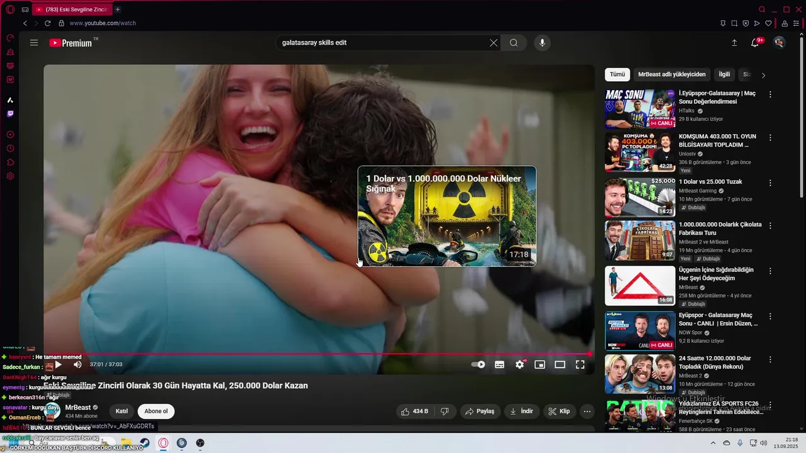Start voice search with the microphone
806x453 pixels.
pos(542,43)
